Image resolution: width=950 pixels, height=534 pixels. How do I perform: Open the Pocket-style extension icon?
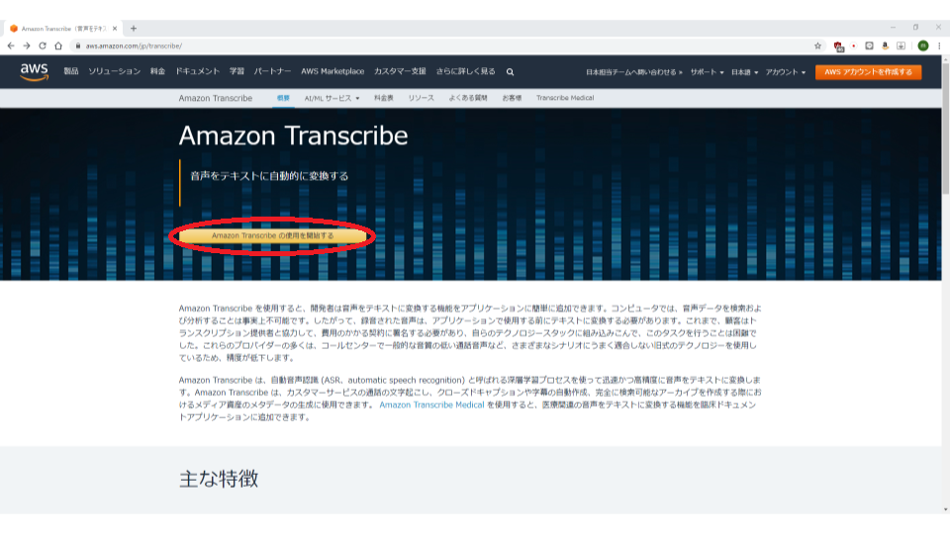click(869, 46)
